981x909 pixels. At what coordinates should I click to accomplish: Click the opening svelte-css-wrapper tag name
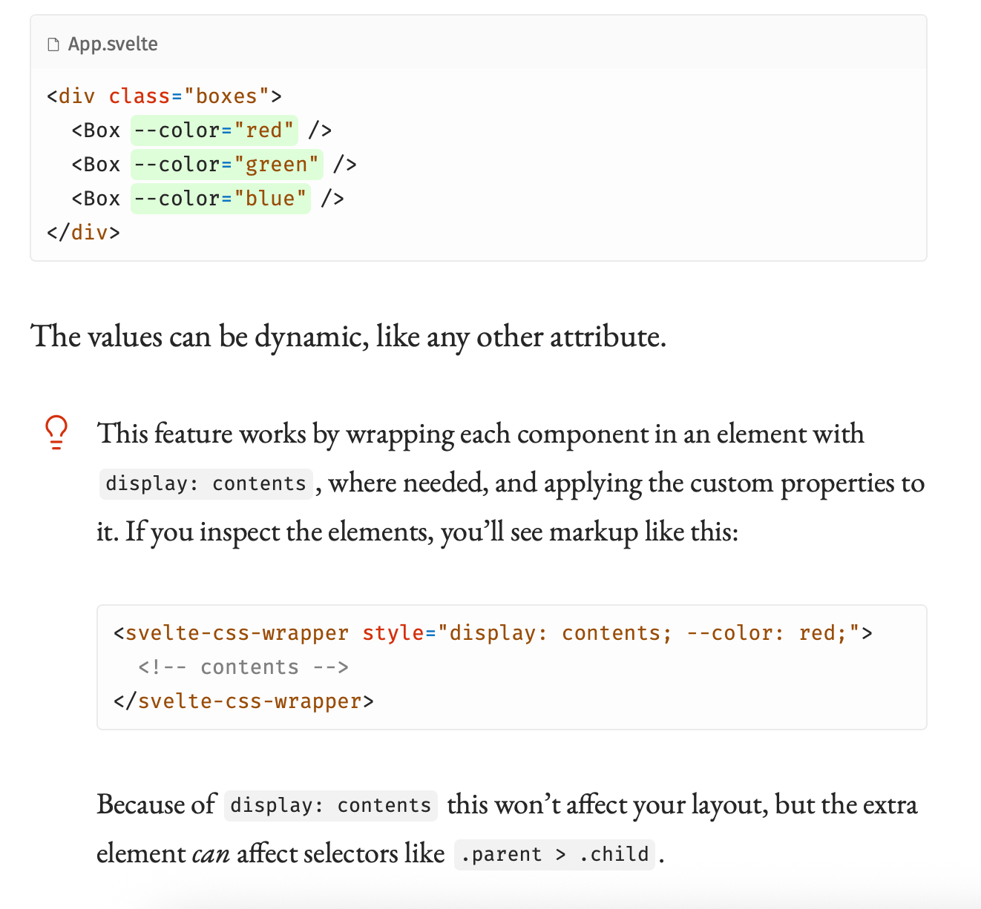tap(237, 633)
